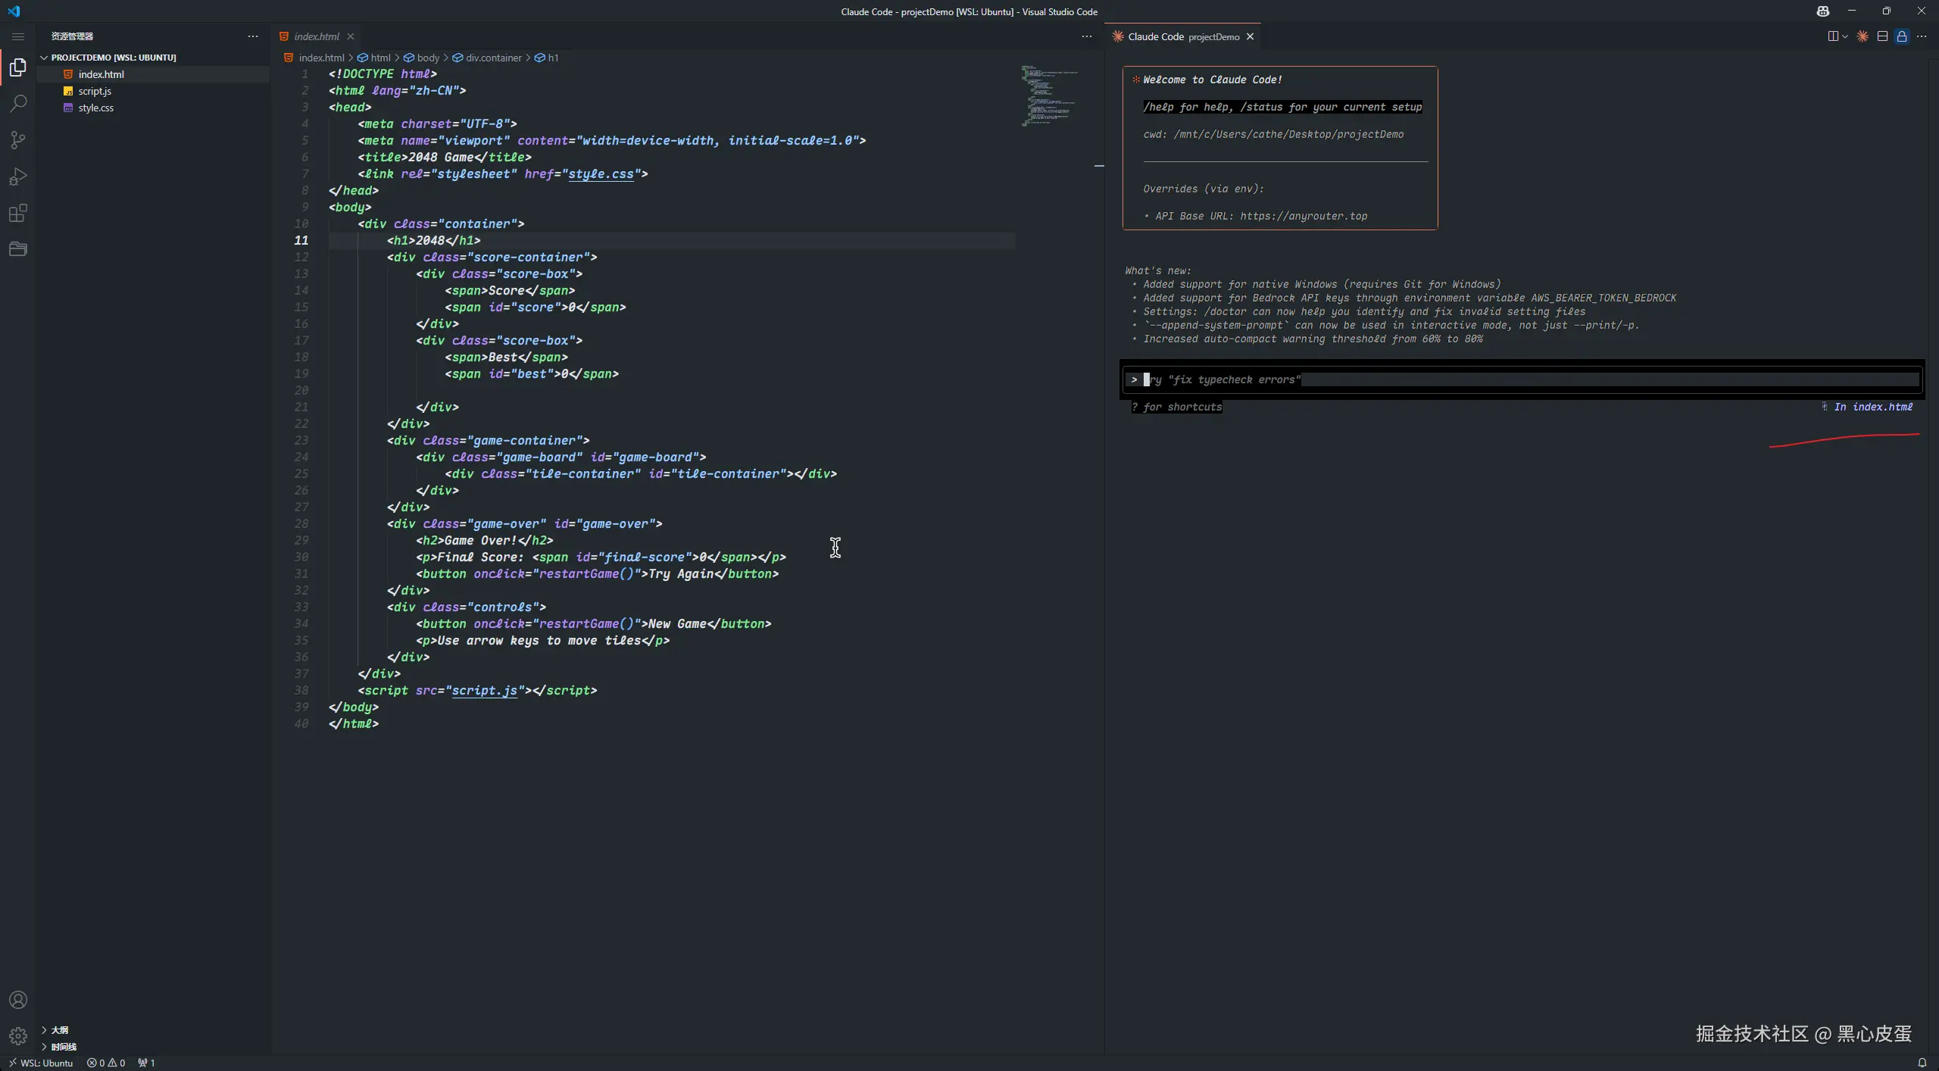1939x1071 pixels.
Task: Open the Search view in activity bar
Action: [x=18, y=104]
